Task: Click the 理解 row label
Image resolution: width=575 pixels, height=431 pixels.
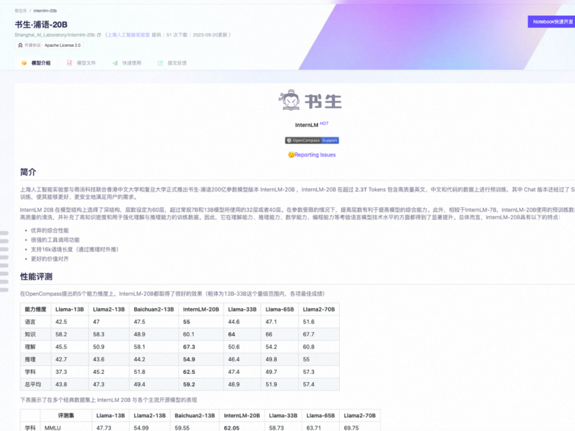Action: click(x=30, y=347)
